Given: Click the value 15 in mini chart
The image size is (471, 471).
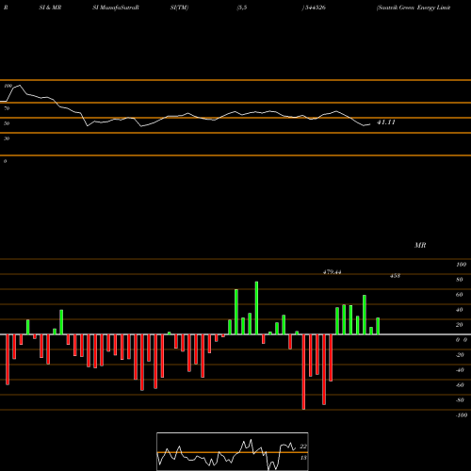Looking at the screenshot, I should click(303, 458).
